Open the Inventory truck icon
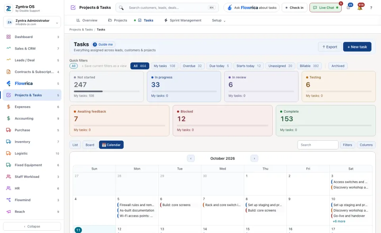Viewport: 381px width, 233px height. (x=8, y=142)
